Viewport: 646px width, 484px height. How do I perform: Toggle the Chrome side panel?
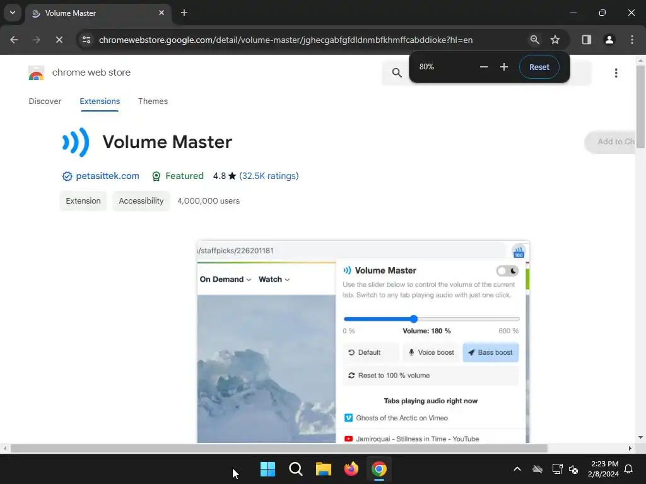[586, 40]
